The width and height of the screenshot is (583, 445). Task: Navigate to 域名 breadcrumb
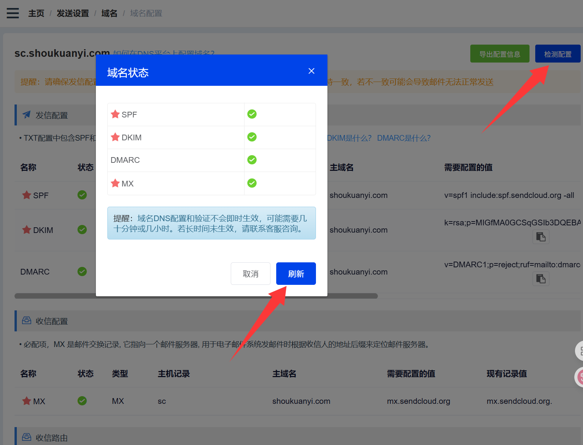tap(109, 13)
